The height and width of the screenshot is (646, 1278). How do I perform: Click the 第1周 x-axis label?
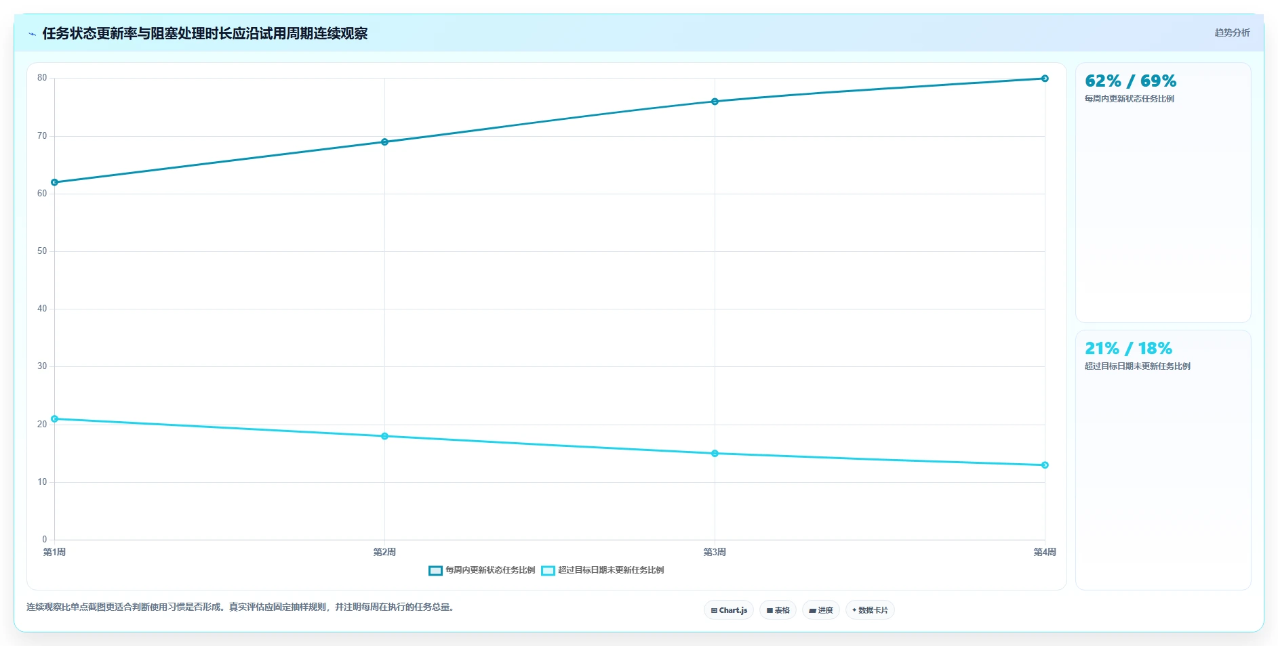coord(54,553)
